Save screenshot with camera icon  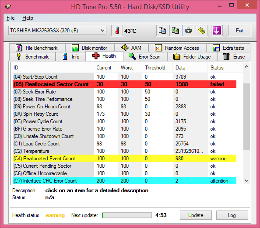(x=188, y=31)
